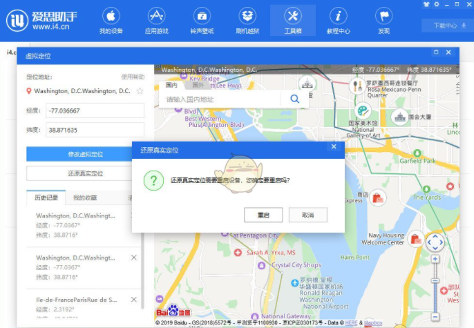Select the 历史记录 history tab
474x328 pixels.
(x=46, y=197)
